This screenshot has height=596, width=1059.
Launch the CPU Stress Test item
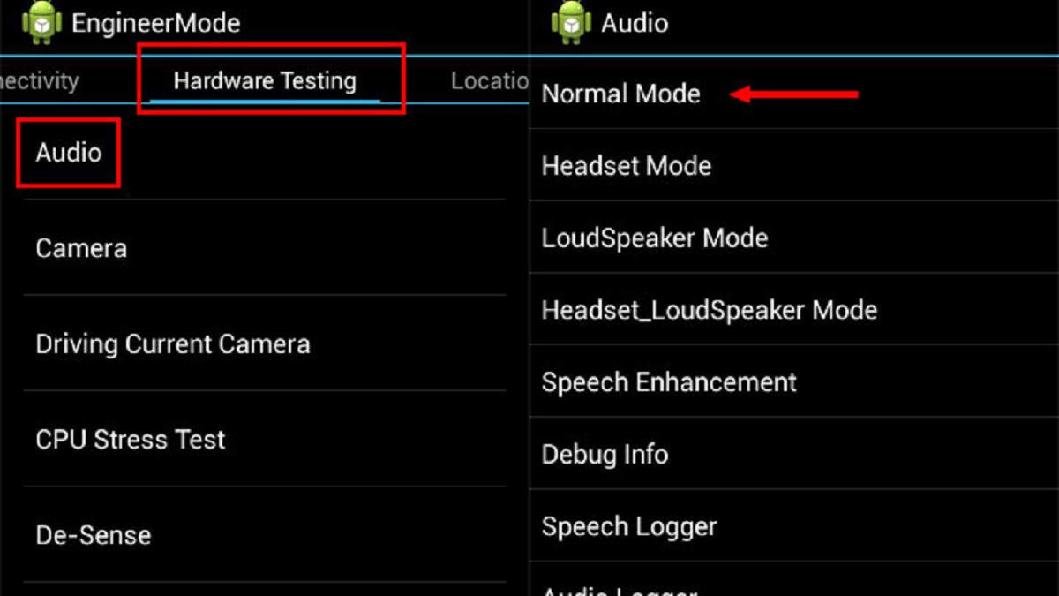point(265,439)
